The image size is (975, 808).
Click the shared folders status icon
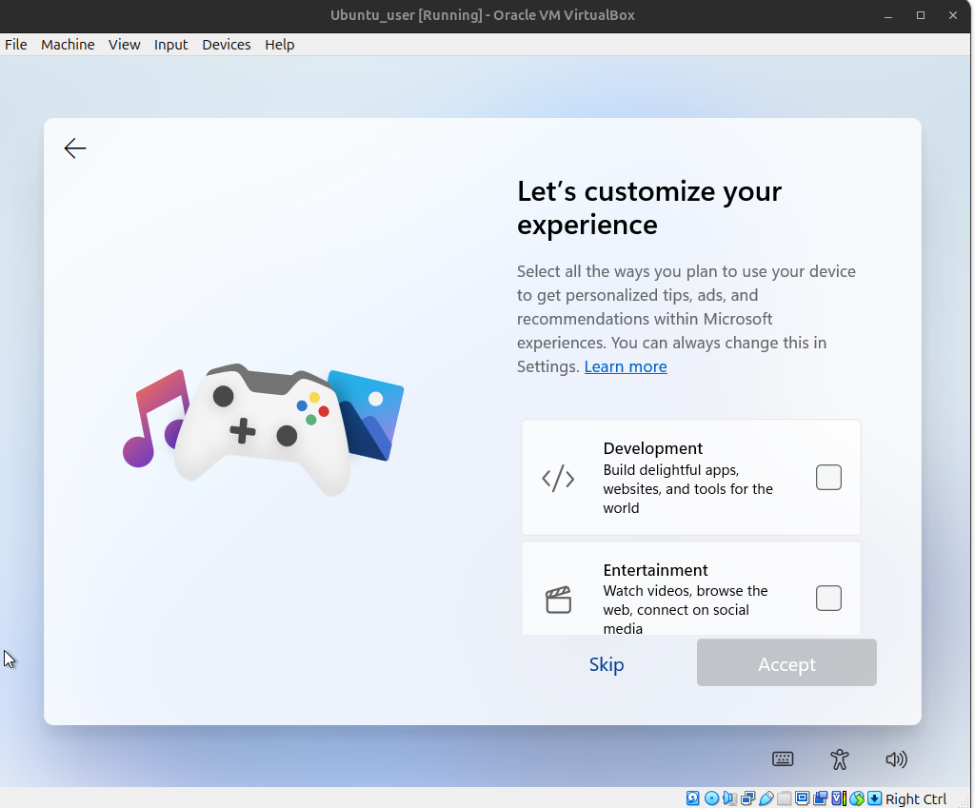click(785, 798)
